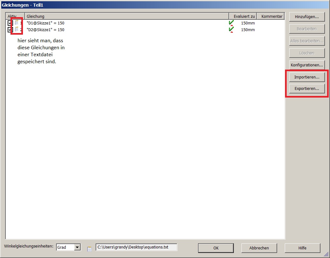Click the text file icon of equation 1
Viewport: 330px width, 258px height.
pos(17,23)
